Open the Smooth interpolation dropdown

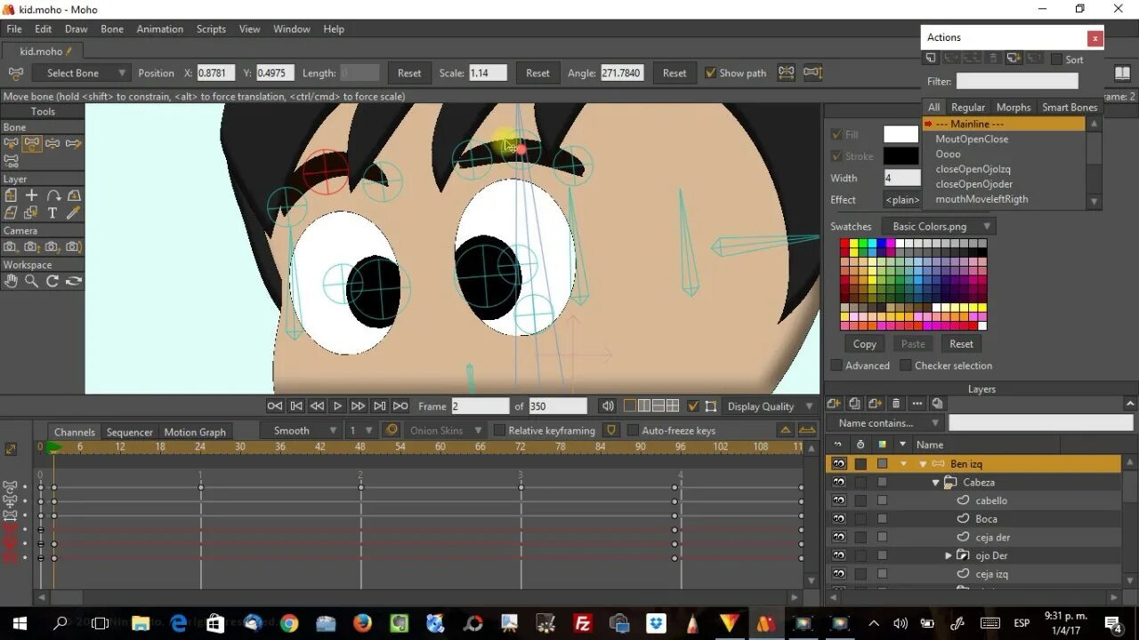click(301, 430)
